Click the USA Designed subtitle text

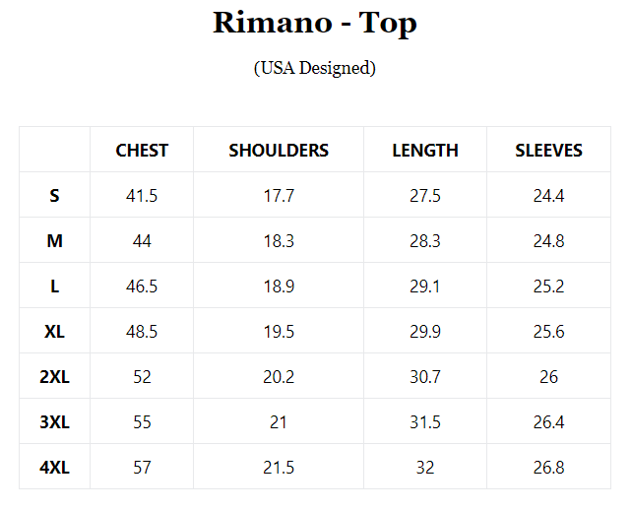315,68
